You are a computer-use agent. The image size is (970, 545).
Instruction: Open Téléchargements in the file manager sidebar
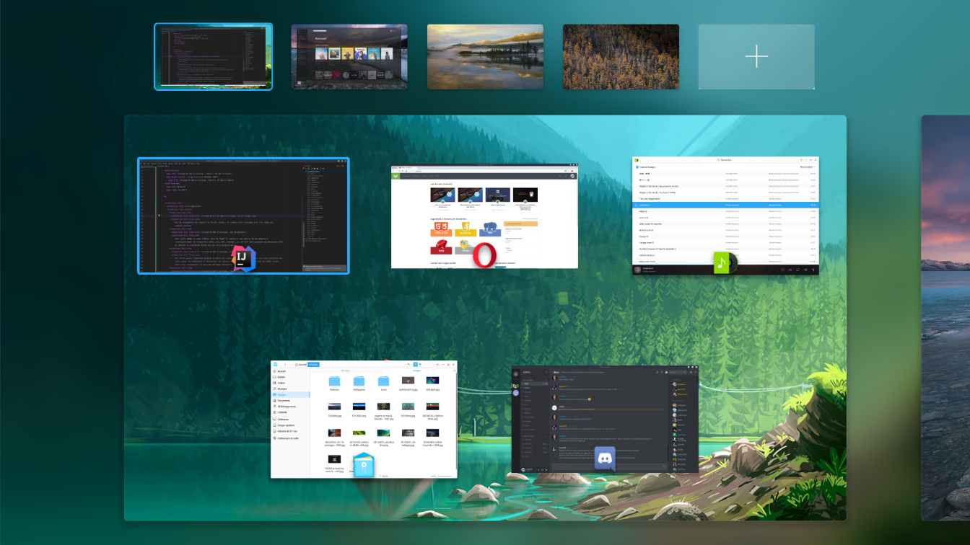[x=290, y=407]
